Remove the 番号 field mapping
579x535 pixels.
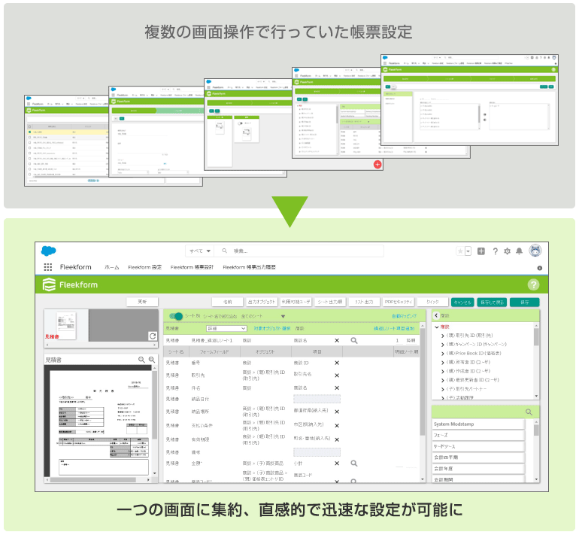point(337,363)
